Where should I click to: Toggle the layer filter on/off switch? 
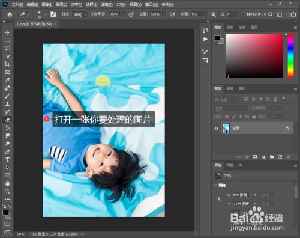point(283,99)
